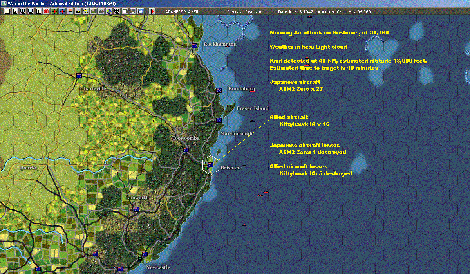Open the globe icon in toolbar
This screenshot has width=470, height=274.
pyautogui.click(x=109, y=11)
